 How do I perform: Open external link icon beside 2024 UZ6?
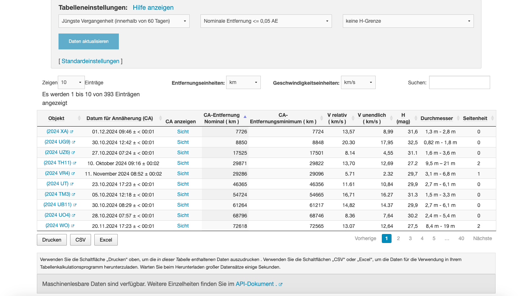(73, 153)
